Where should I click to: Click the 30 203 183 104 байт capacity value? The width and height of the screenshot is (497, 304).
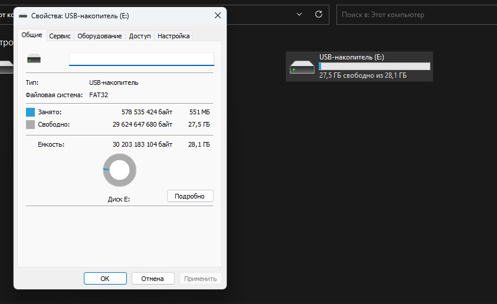coord(142,144)
